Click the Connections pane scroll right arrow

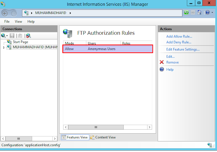coord(55,138)
